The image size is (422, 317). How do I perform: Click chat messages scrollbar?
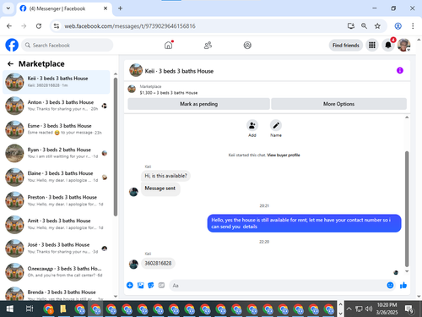tap(407, 209)
